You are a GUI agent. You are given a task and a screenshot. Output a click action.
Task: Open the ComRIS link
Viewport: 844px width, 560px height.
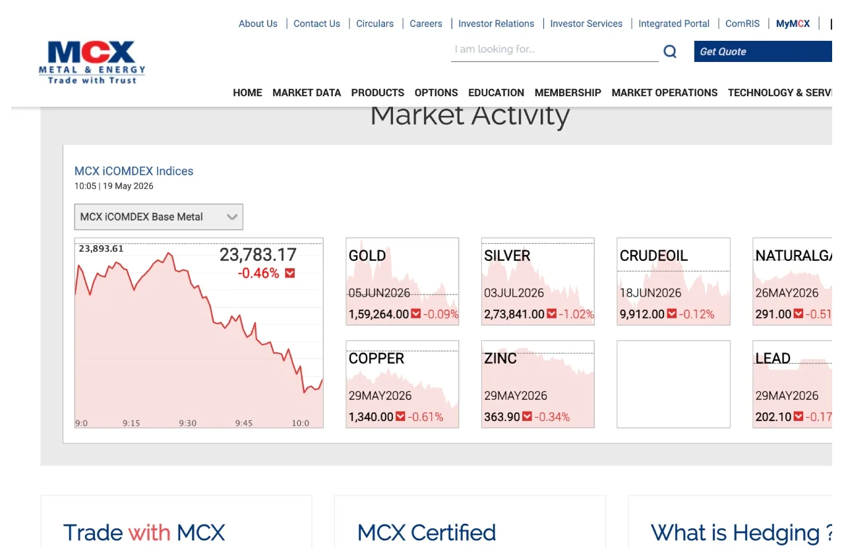click(x=742, y=24)
